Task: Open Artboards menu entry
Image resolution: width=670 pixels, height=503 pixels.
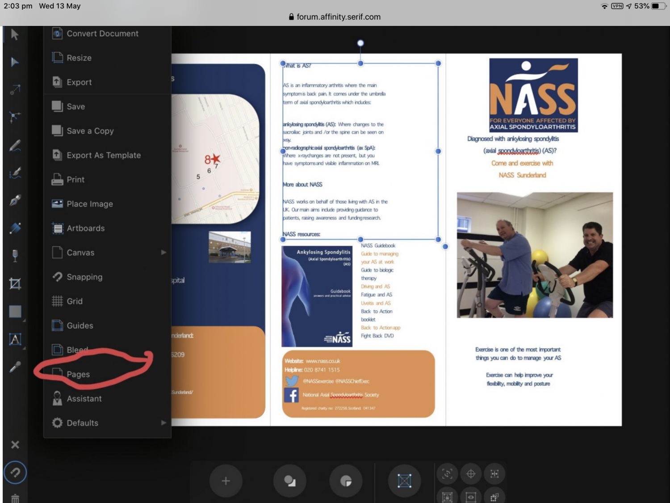Action: tap(107, 228)
